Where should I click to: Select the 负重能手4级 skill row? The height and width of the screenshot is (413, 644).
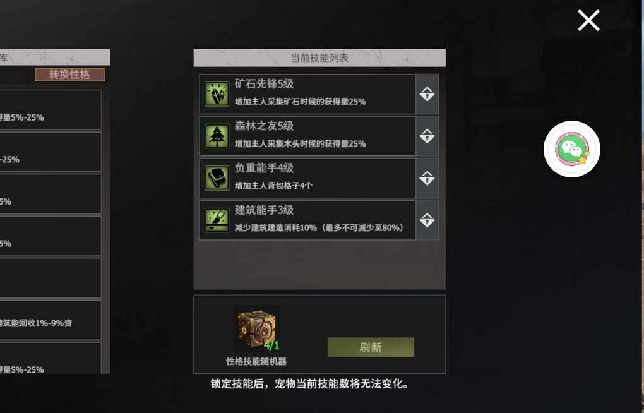coord(307,178)
